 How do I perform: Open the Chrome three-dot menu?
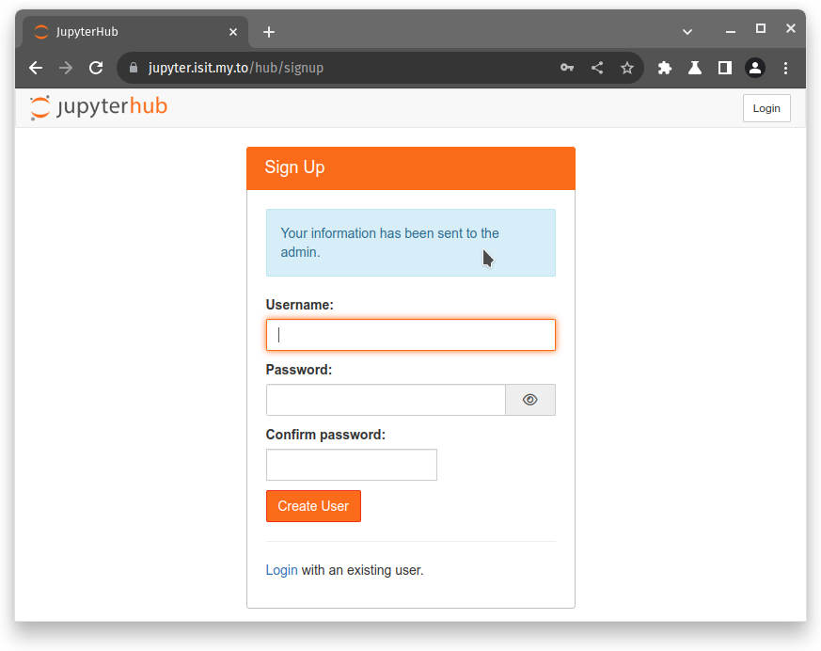click(786, 68)
